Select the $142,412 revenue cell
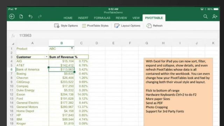Viewport: 224px width, 126px height. (62, 65)
